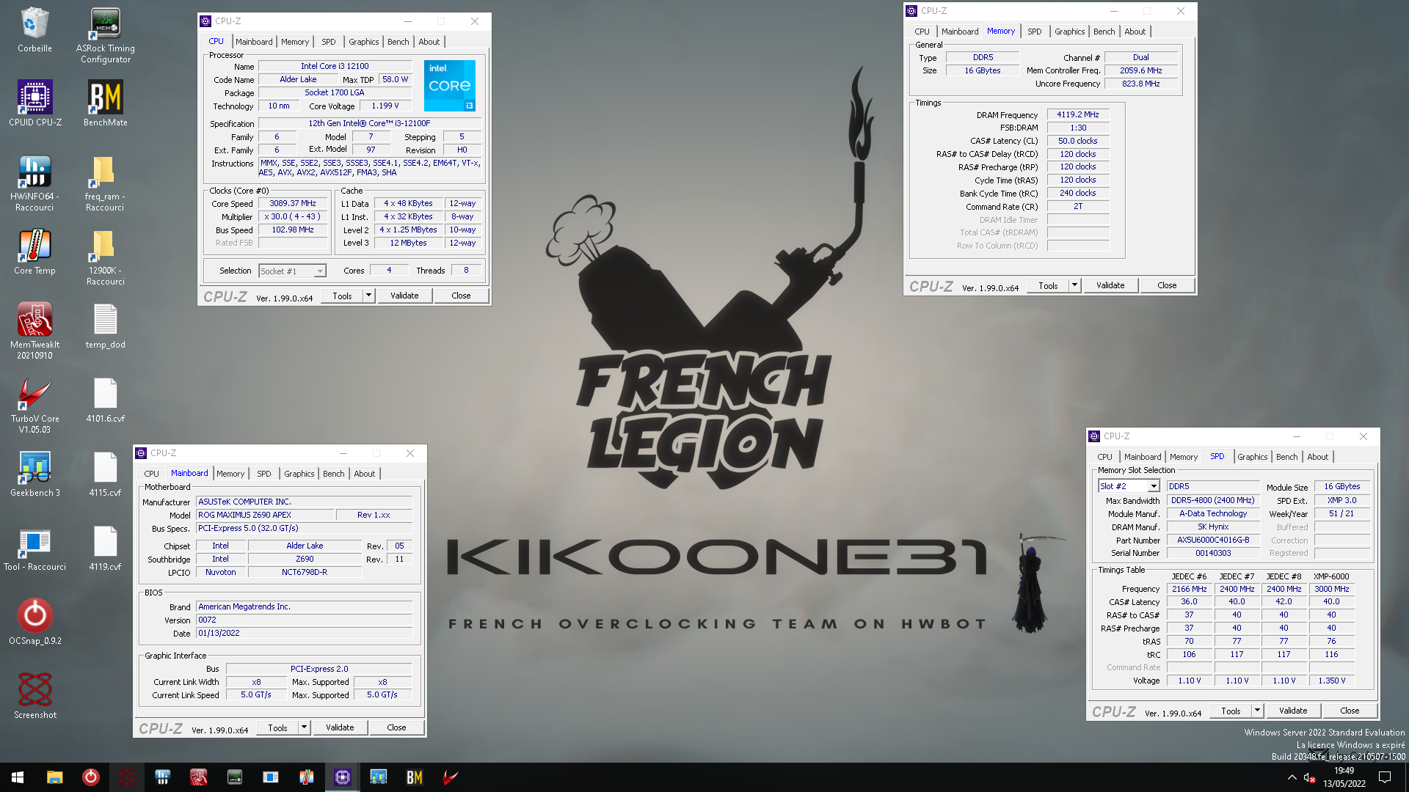
Task: Click Validate in SPD window
Action: [1293, 711]
